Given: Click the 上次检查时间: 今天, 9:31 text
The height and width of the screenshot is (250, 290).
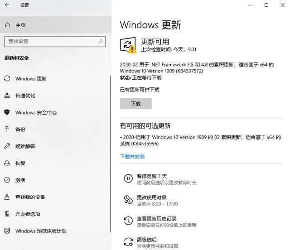Looking at the screenshot, I should (169, 49).
